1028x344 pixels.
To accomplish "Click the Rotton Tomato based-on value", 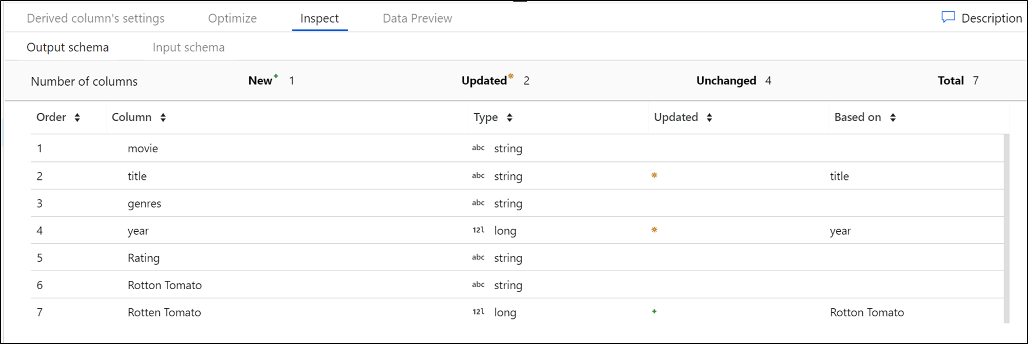I will (866, 312).
